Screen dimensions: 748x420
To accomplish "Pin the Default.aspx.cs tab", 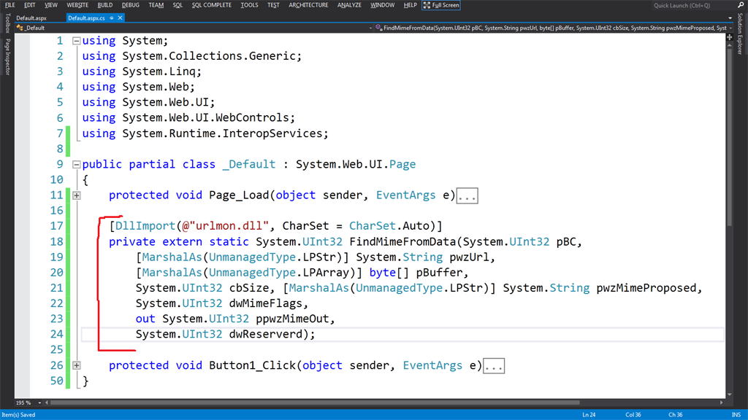I will [x=112, y=18].
